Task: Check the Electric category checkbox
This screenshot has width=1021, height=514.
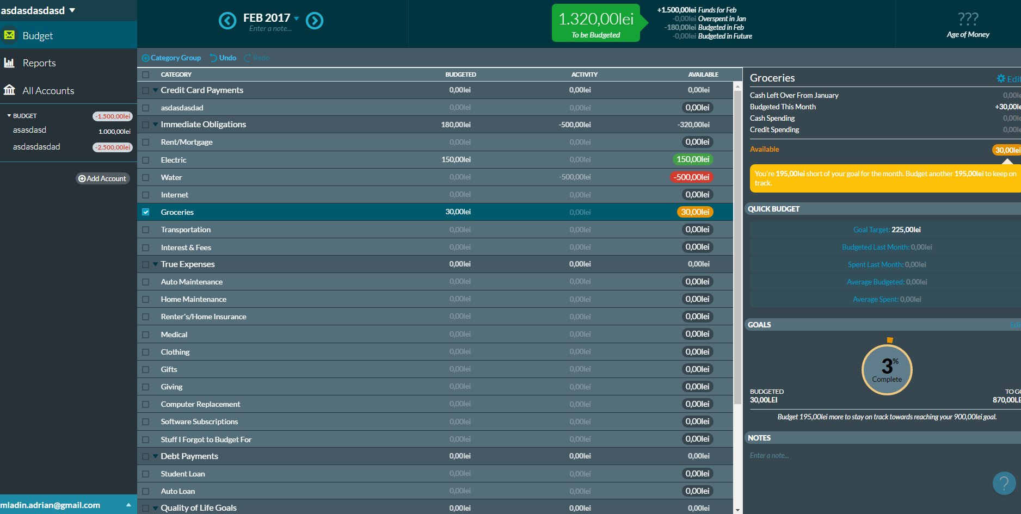Action: [145, 160]
